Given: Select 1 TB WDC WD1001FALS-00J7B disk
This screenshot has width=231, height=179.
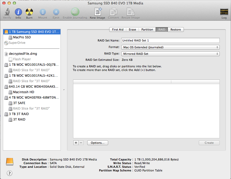Looking at the screenshot, I should pyautogui.click(x=32, y=65).
